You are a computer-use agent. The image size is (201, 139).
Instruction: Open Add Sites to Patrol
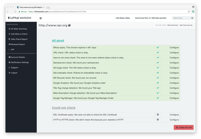click(18, 34)
